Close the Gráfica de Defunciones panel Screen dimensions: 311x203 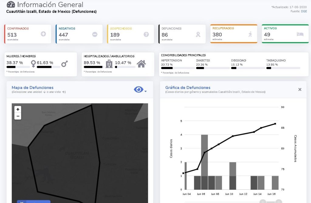pos(300,89)
